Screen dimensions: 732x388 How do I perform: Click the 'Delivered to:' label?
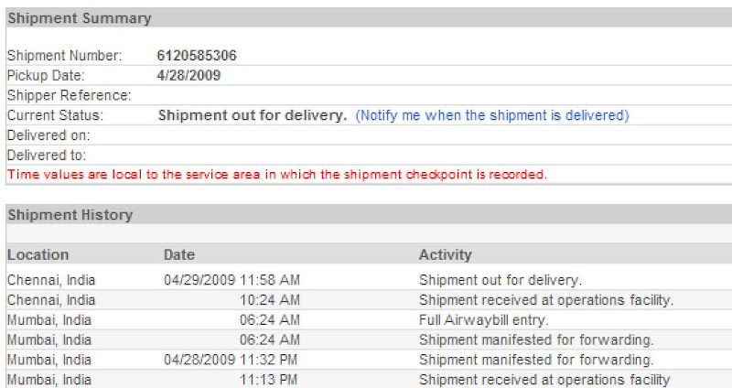[47, 156]
